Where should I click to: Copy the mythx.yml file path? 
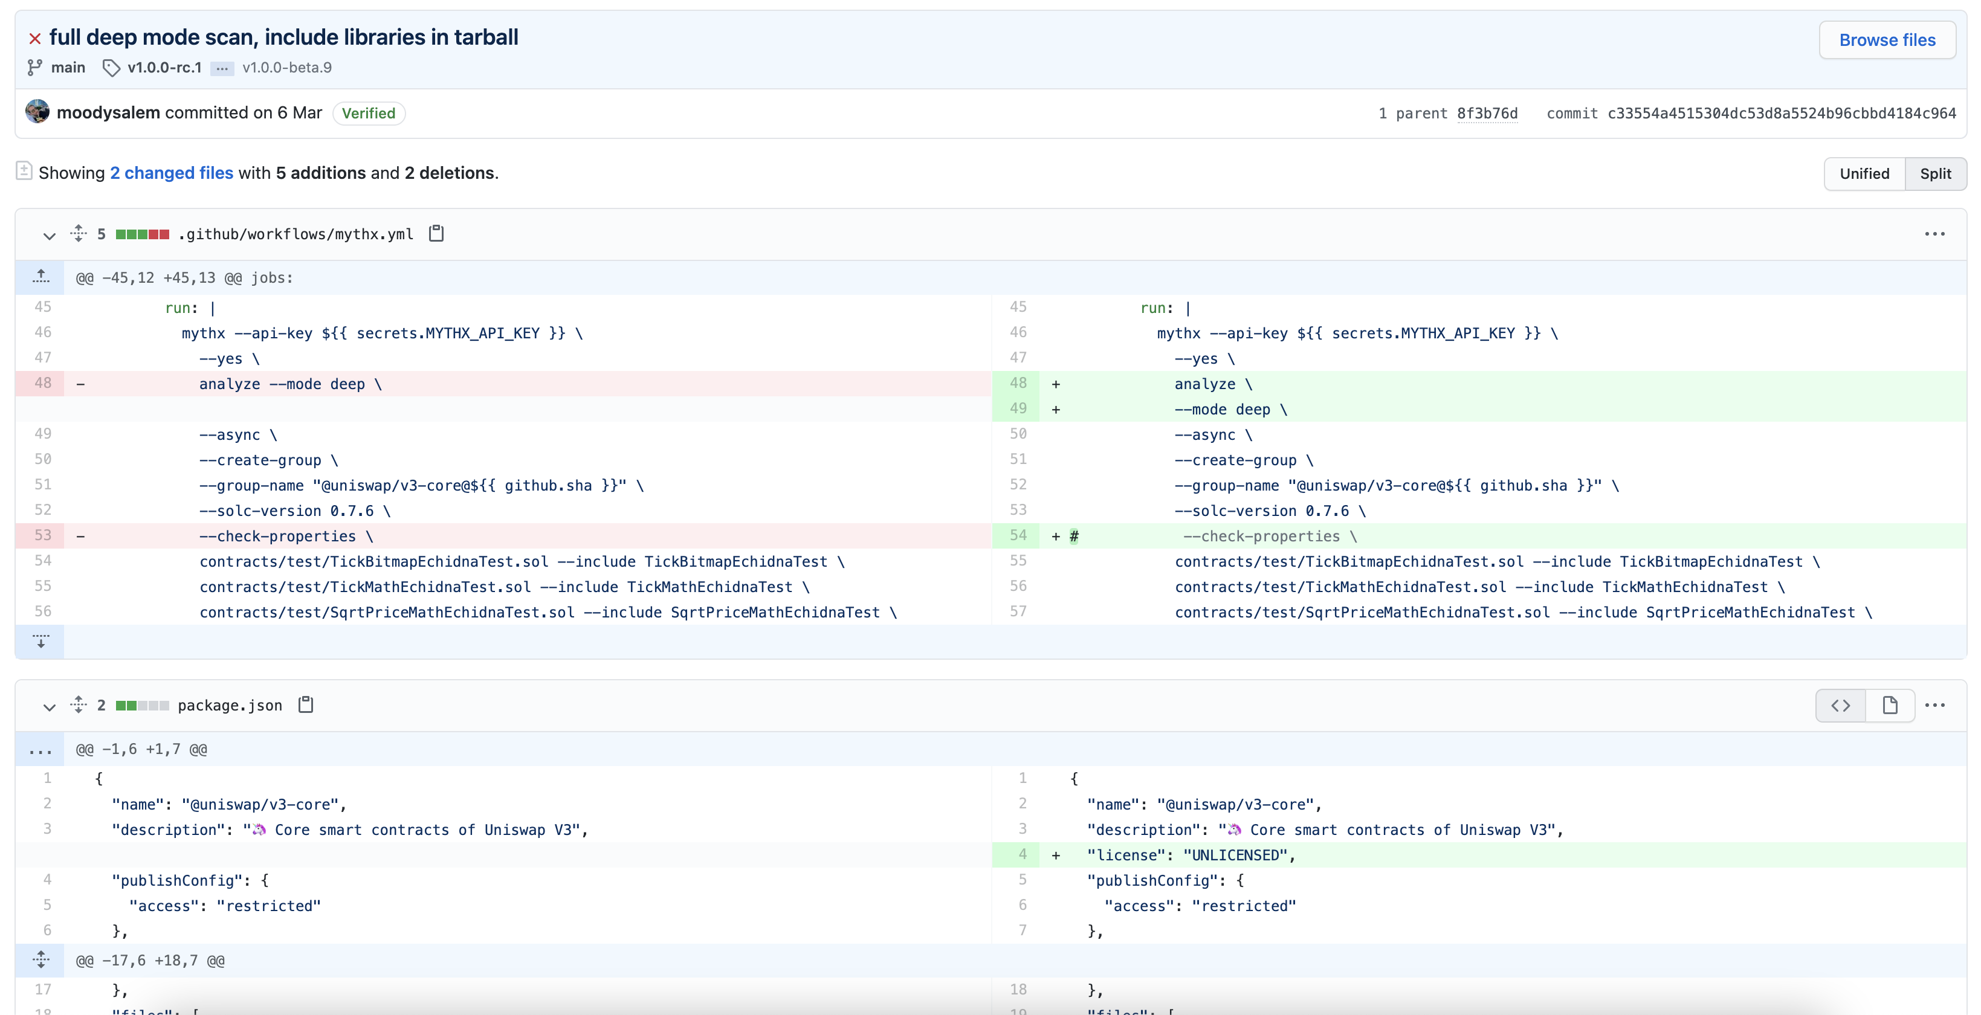tap(436, 233)
